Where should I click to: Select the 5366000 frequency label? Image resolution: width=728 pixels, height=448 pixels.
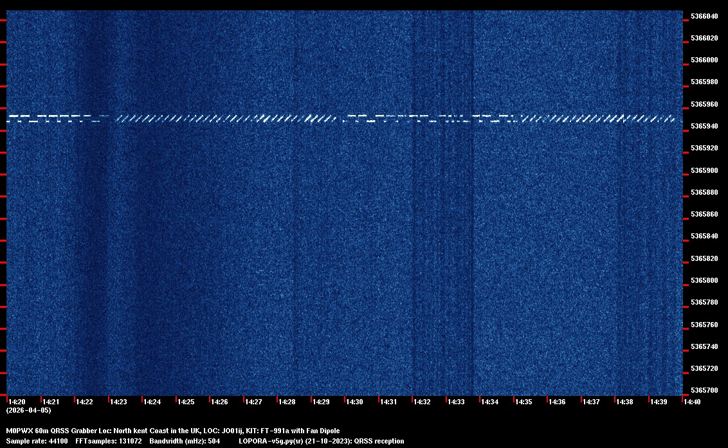point(704,60)
